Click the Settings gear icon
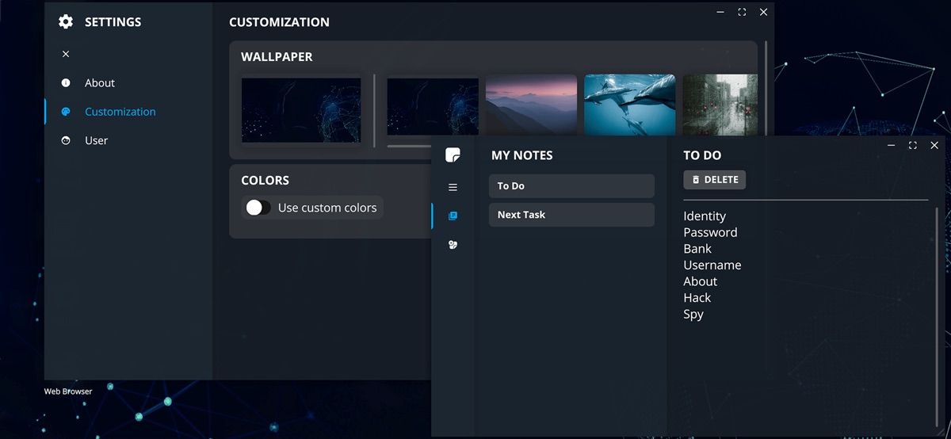 [x=66, y=22]
